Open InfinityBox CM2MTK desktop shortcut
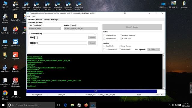This screenshot has width=192, height=108. 68,6
